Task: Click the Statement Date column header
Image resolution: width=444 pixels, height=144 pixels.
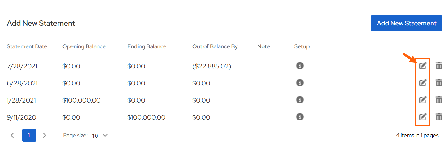Action: tap(27, 46)
